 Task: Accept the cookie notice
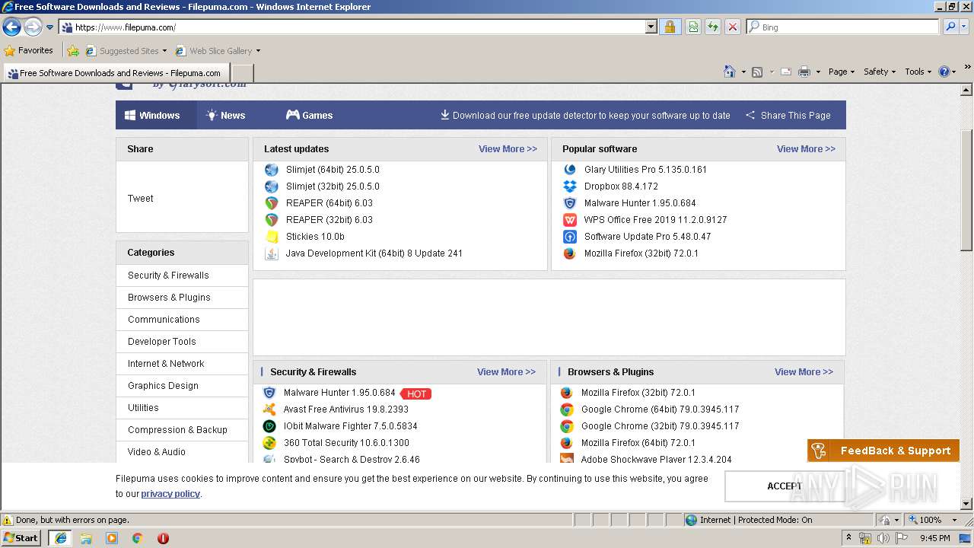tap(785, 486)
